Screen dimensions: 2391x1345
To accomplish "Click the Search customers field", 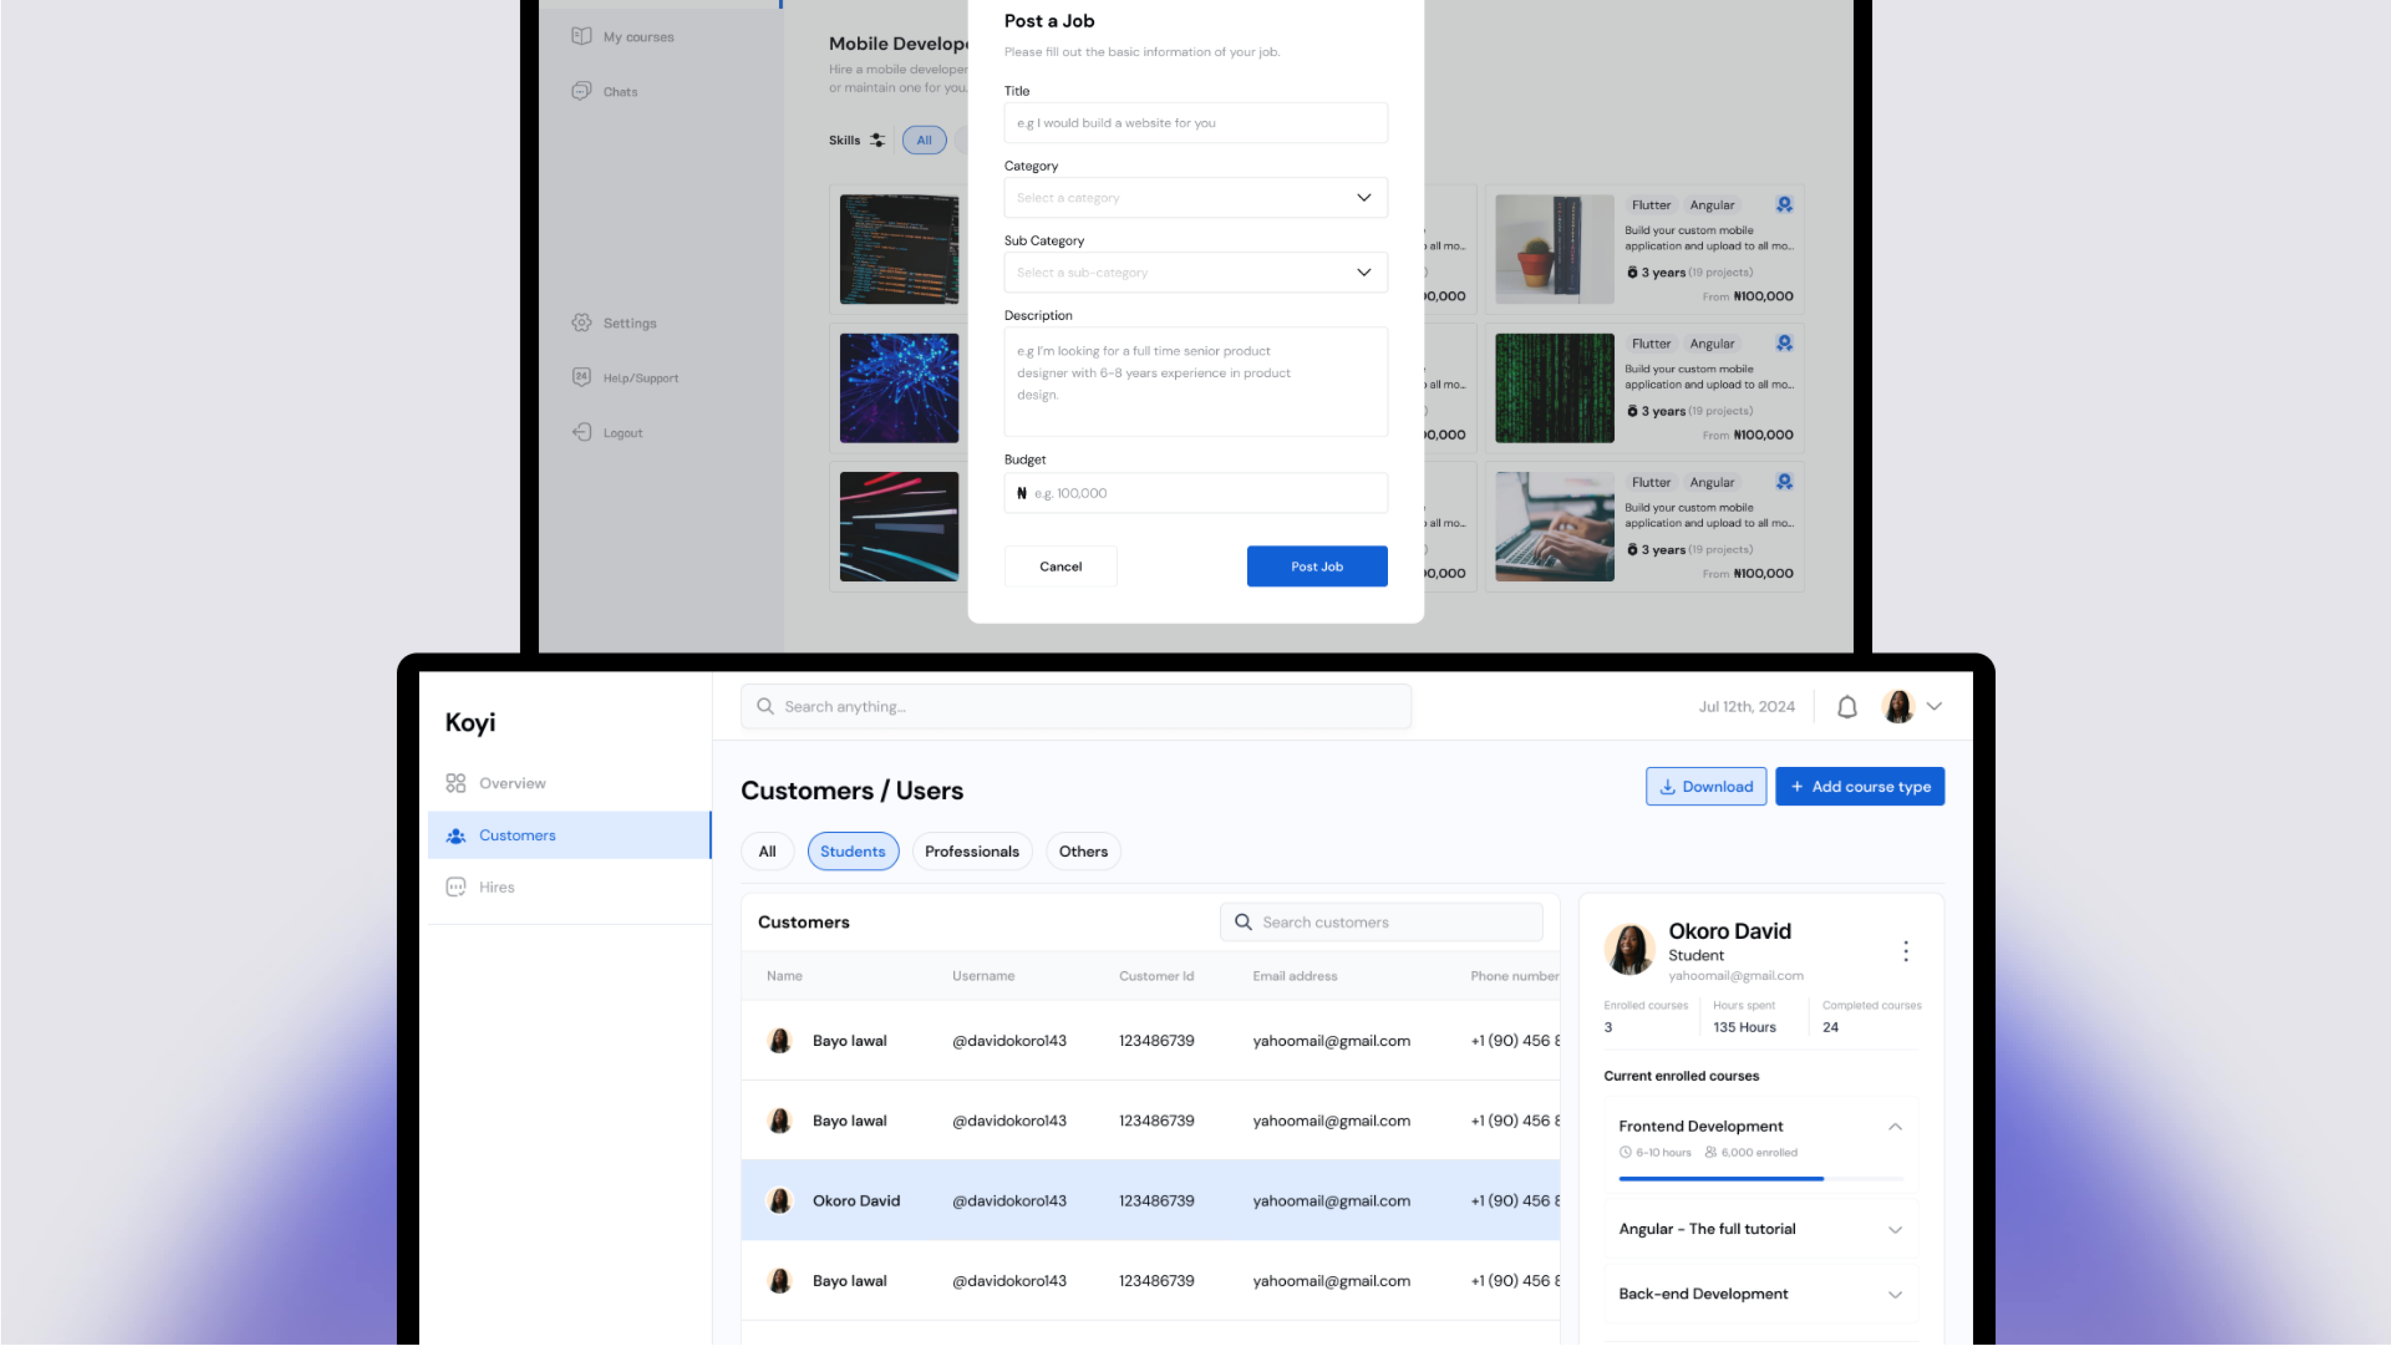I will [x=1381, y=922].
